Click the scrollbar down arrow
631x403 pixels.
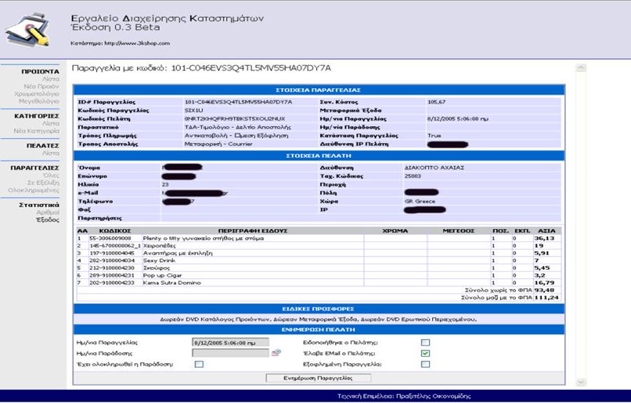581,382
